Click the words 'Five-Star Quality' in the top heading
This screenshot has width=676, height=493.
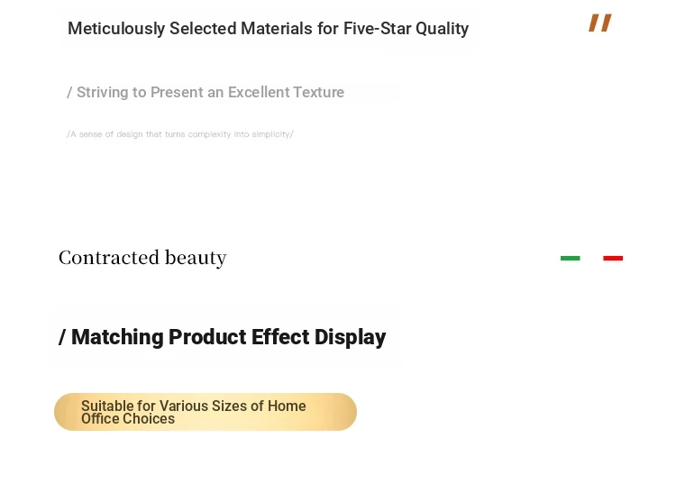[x=406, y=29]
